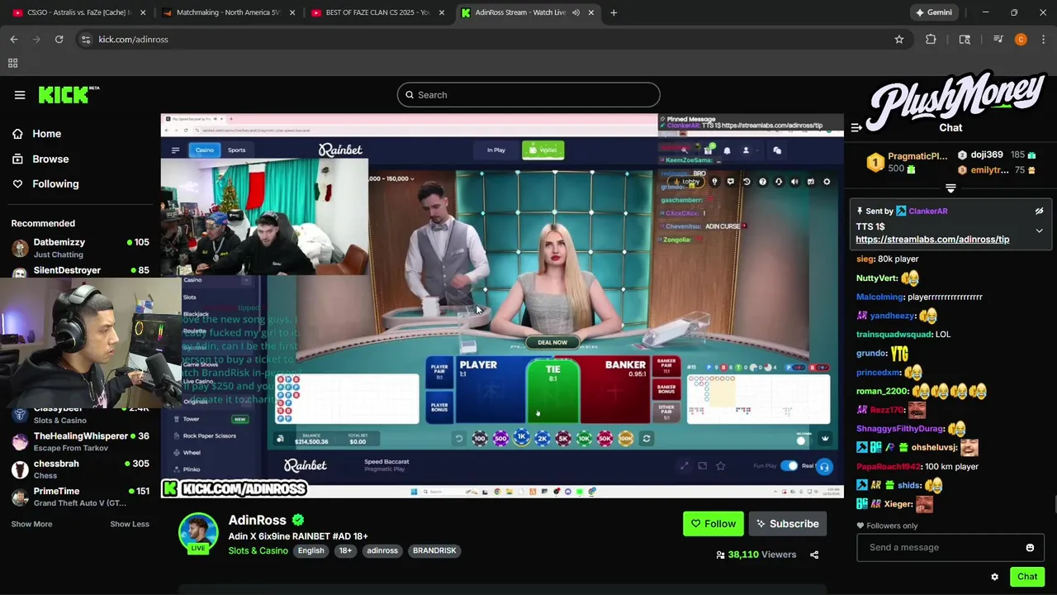Expand list with Show More
The height and width of the screenshot is (595, 1057).
tap(31, 524)
